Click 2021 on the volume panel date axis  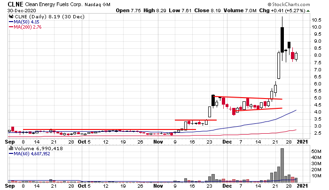tap(302, 186)
